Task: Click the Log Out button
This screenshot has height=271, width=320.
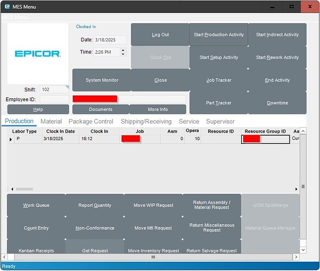Action: click(x=160, y=35)
